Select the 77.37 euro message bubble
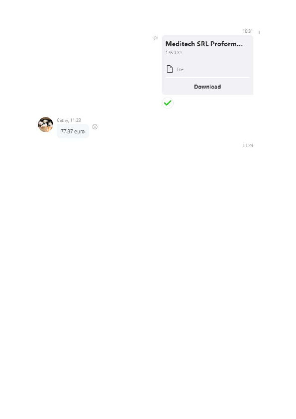 [73, 131]
